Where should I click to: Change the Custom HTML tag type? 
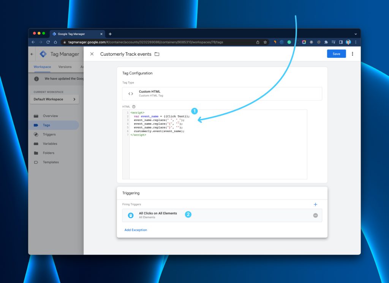coord(222,94)
